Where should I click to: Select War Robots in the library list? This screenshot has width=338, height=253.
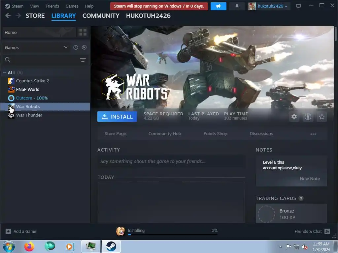click(x=45, y=106)
